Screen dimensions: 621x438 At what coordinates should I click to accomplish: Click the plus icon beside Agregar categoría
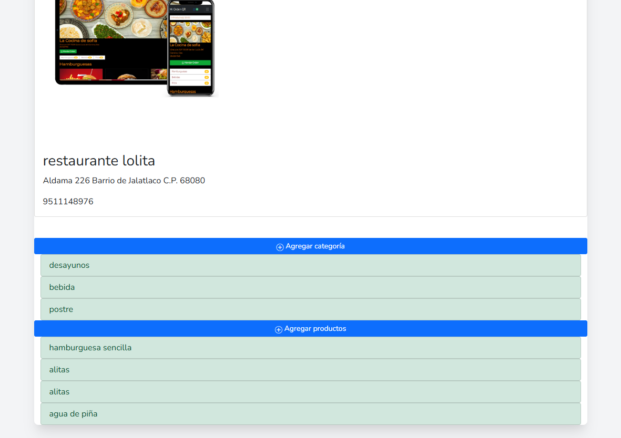[280, 247]
